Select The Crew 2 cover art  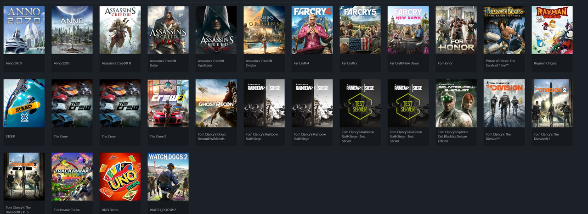168,103
